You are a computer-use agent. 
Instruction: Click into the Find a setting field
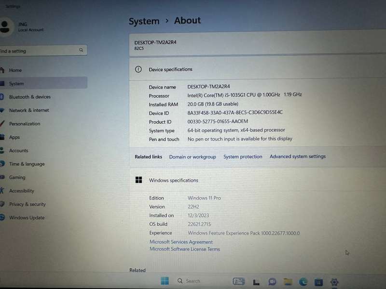click(x=43, y=51)
